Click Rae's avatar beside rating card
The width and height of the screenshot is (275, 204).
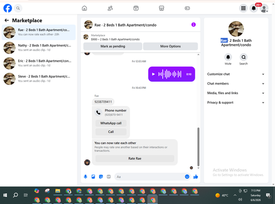87,162
